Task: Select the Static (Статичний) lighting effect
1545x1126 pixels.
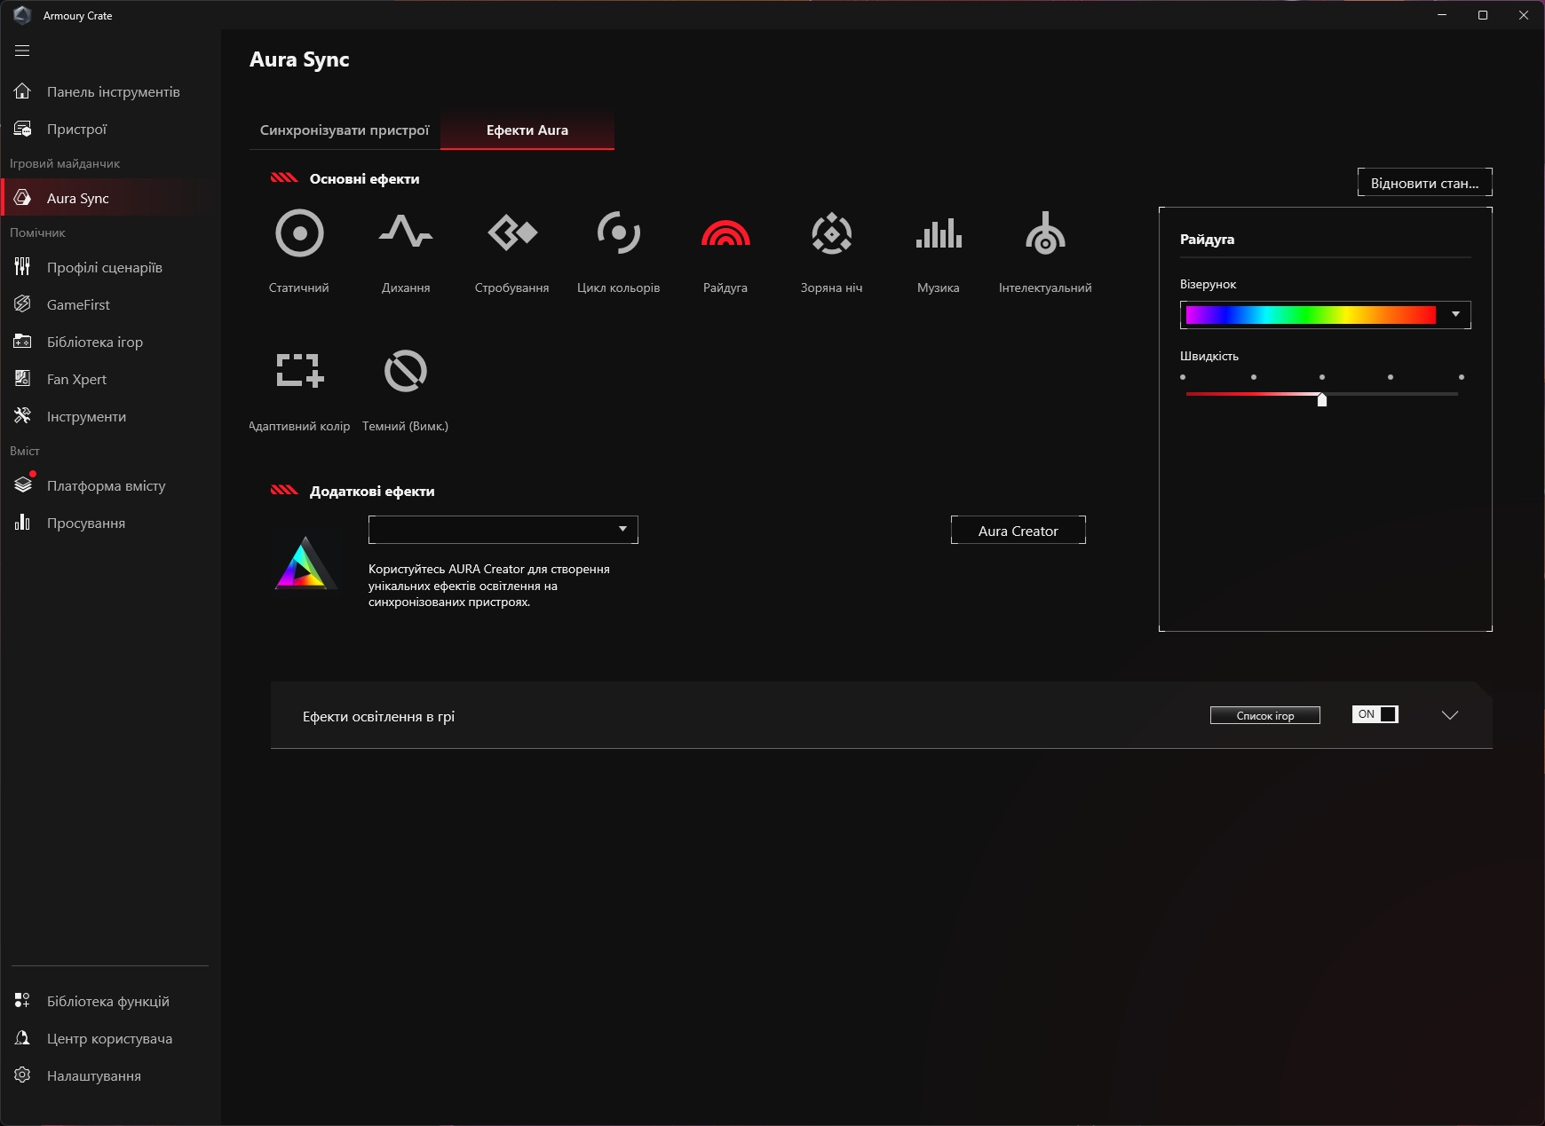Action: coord(299,233)
